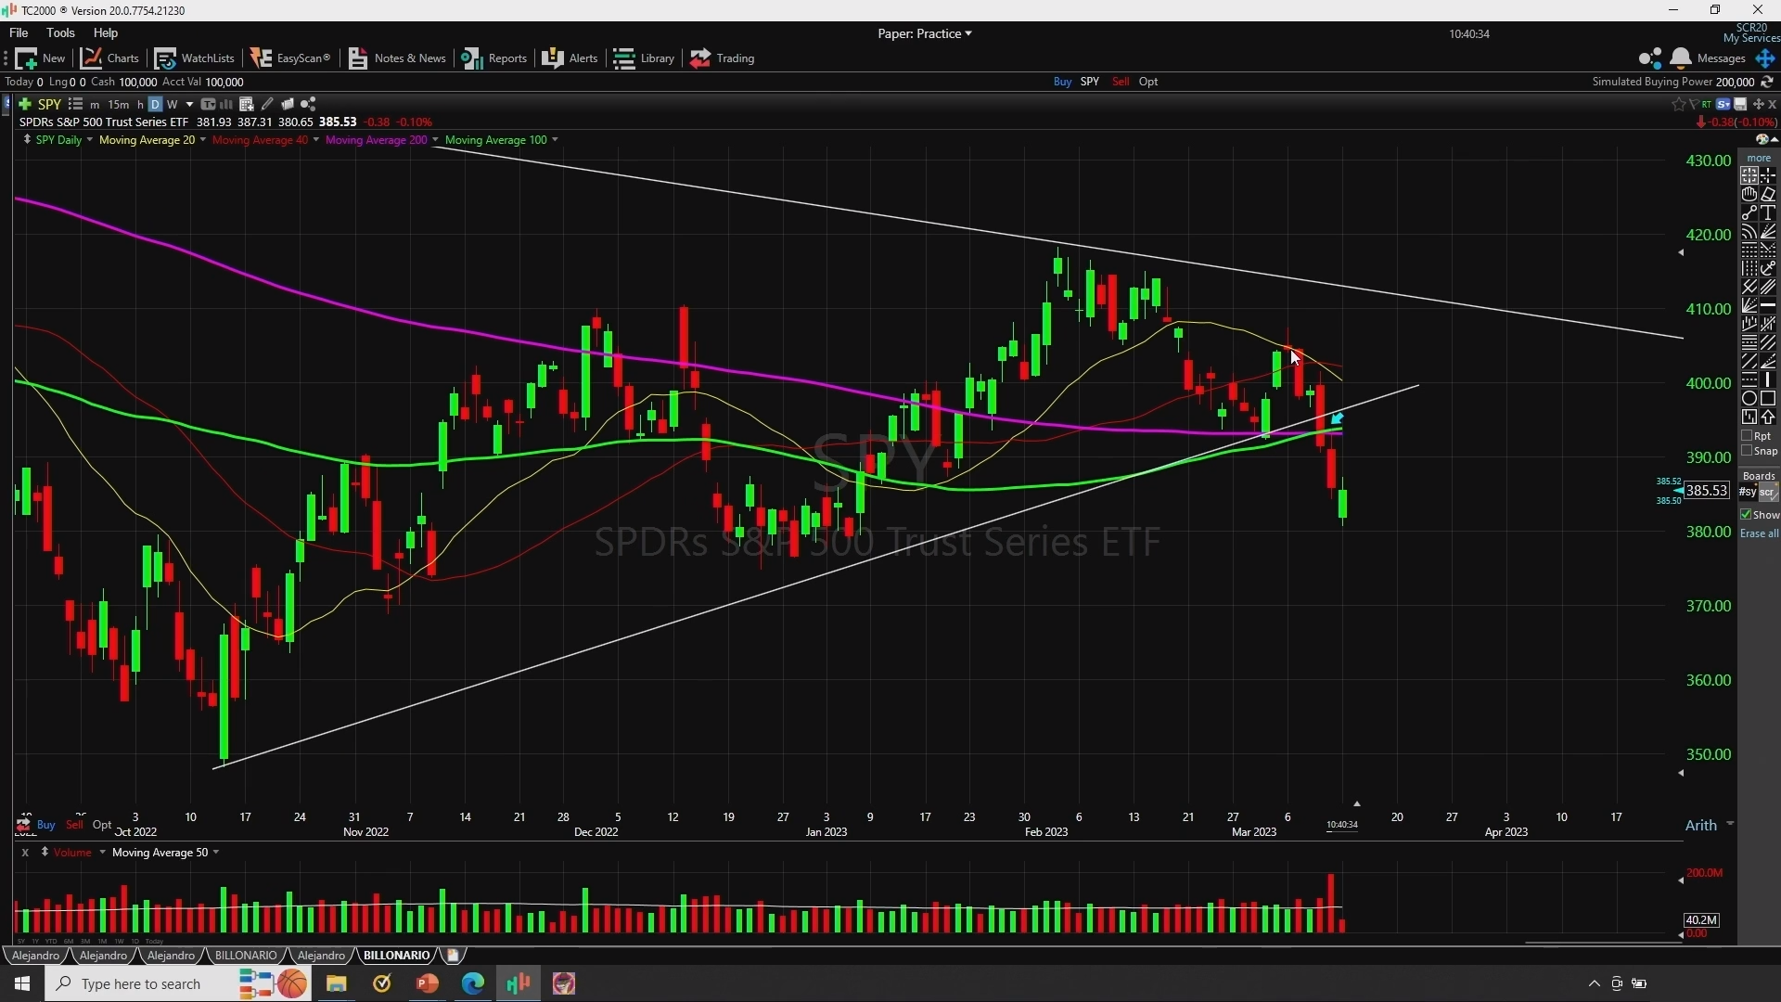This screenshot has height=1002, width=1781.
Task: Select the Text drawing tool
Action: 1768,212
